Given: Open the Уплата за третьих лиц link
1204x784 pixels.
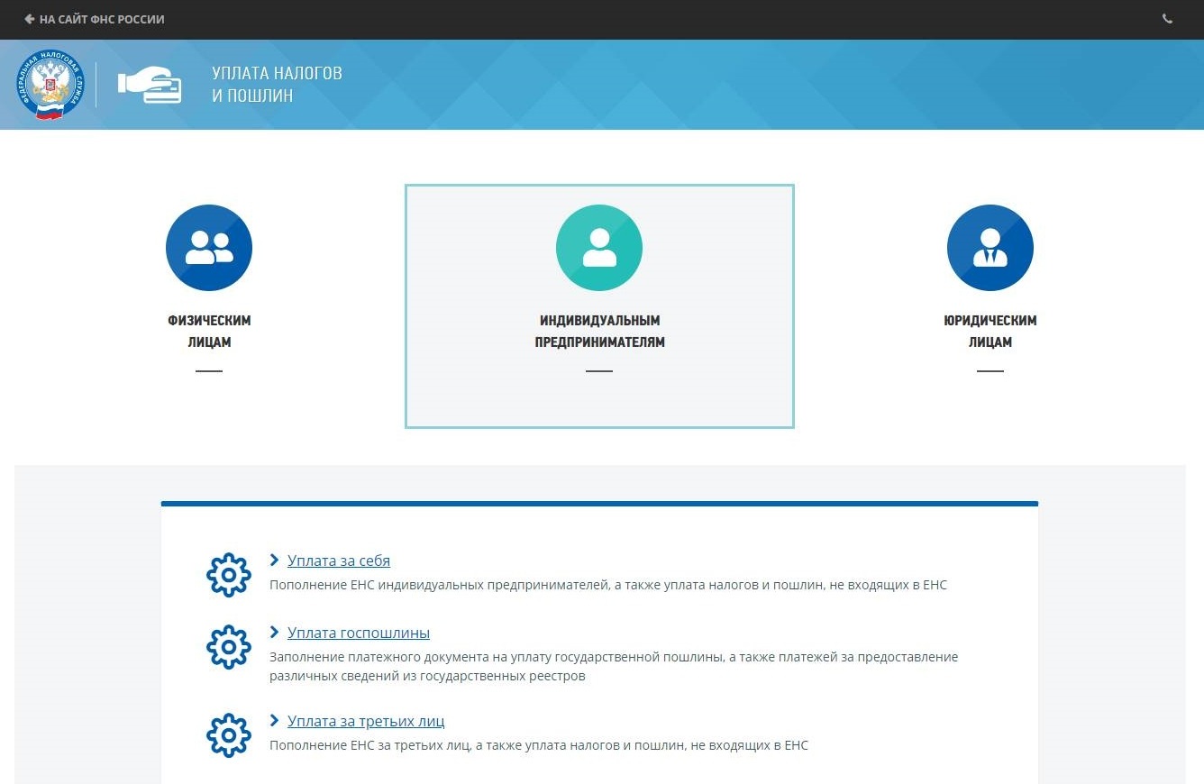Looking at the screenshot, I should [x=366, y=721].
